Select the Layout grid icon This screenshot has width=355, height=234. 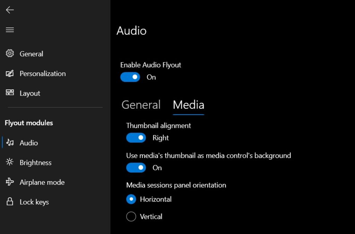click(10, 93)
